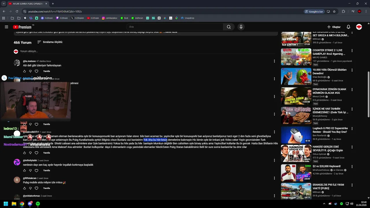Open Snapdrop bookmark
Image resolution: width=370 pixels, height=208 pixels.
pos(188,18)
